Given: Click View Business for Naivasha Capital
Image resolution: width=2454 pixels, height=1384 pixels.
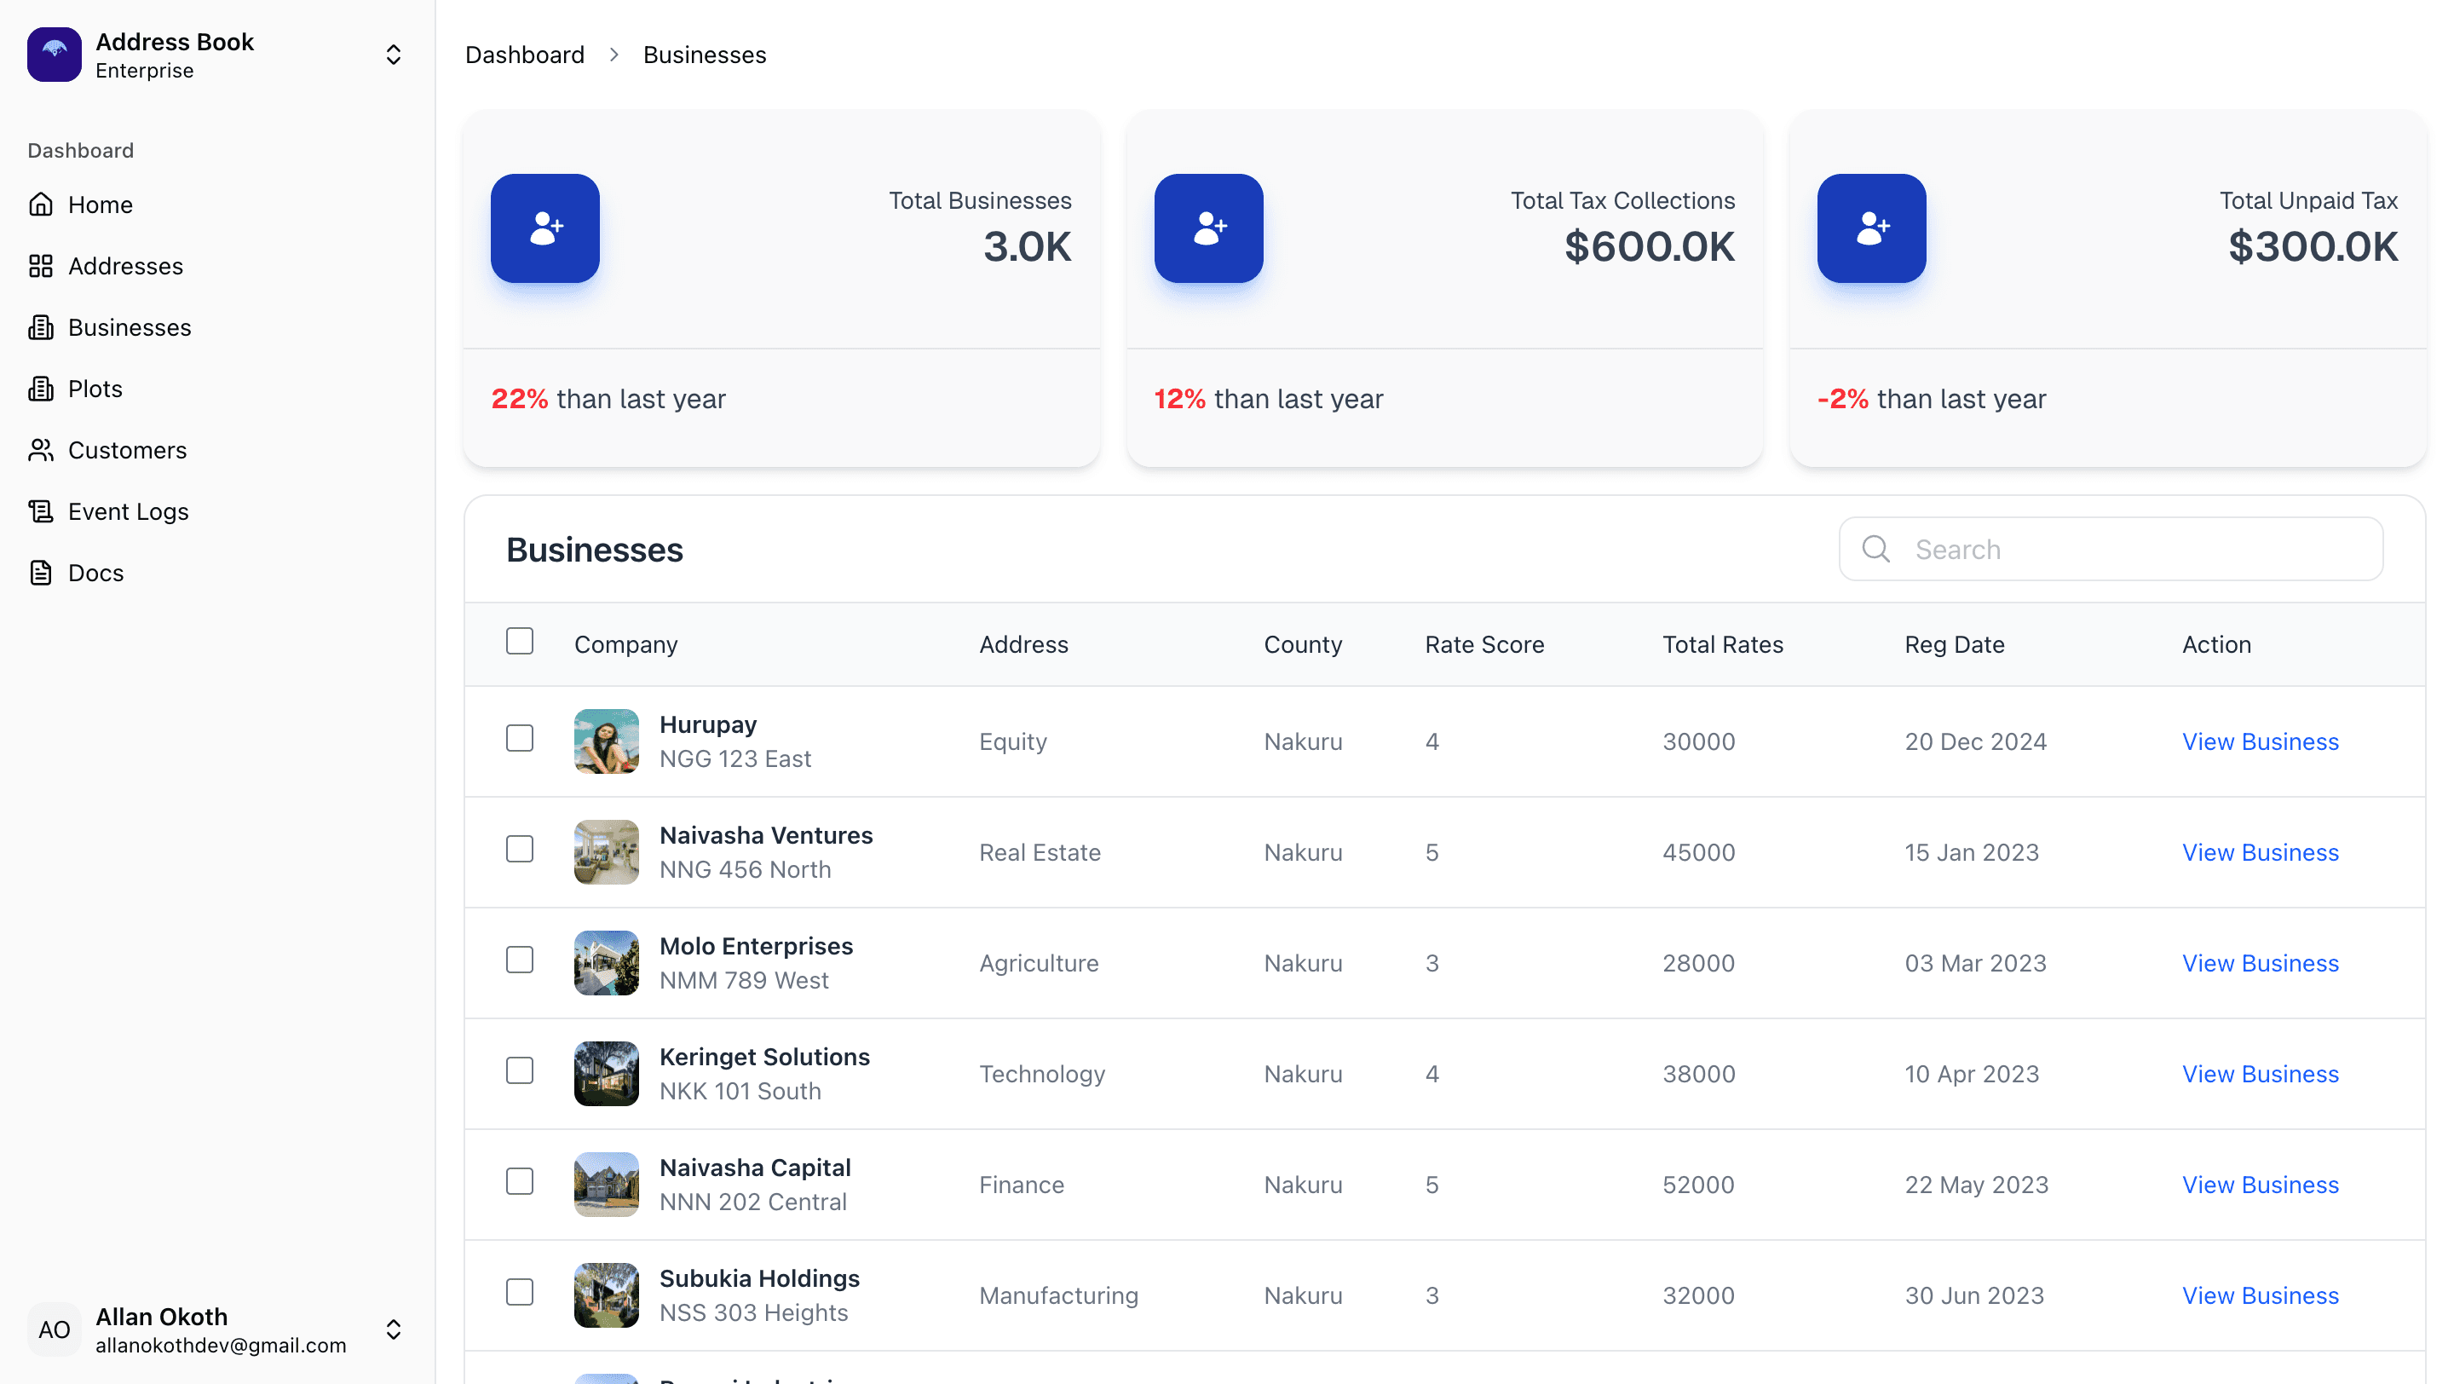Looking at the screenshot, I should [2261, 1185].
